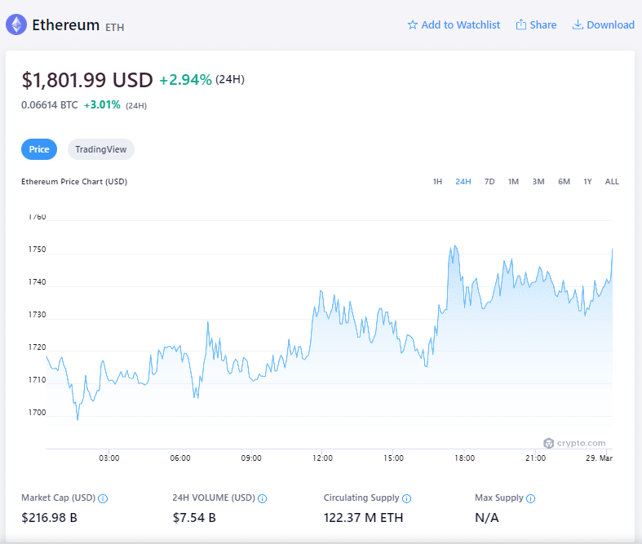
Task: Click the Share icon
Action: (521, 25)
